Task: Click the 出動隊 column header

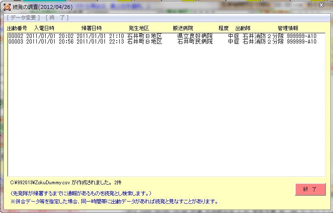Action: pos(243,28)
